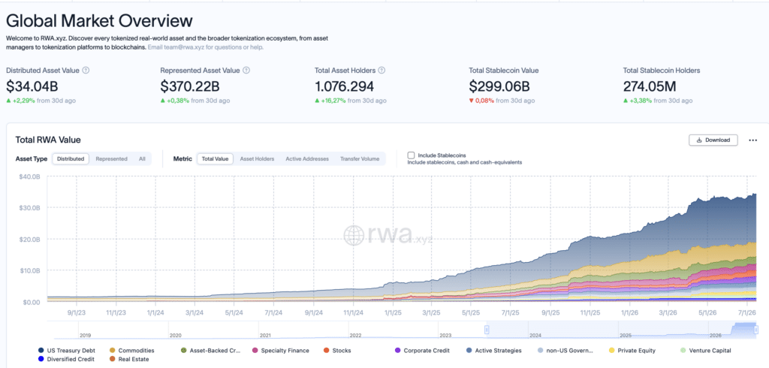
Task: Click the $34.04B distributed value
Action: [32, 86]
